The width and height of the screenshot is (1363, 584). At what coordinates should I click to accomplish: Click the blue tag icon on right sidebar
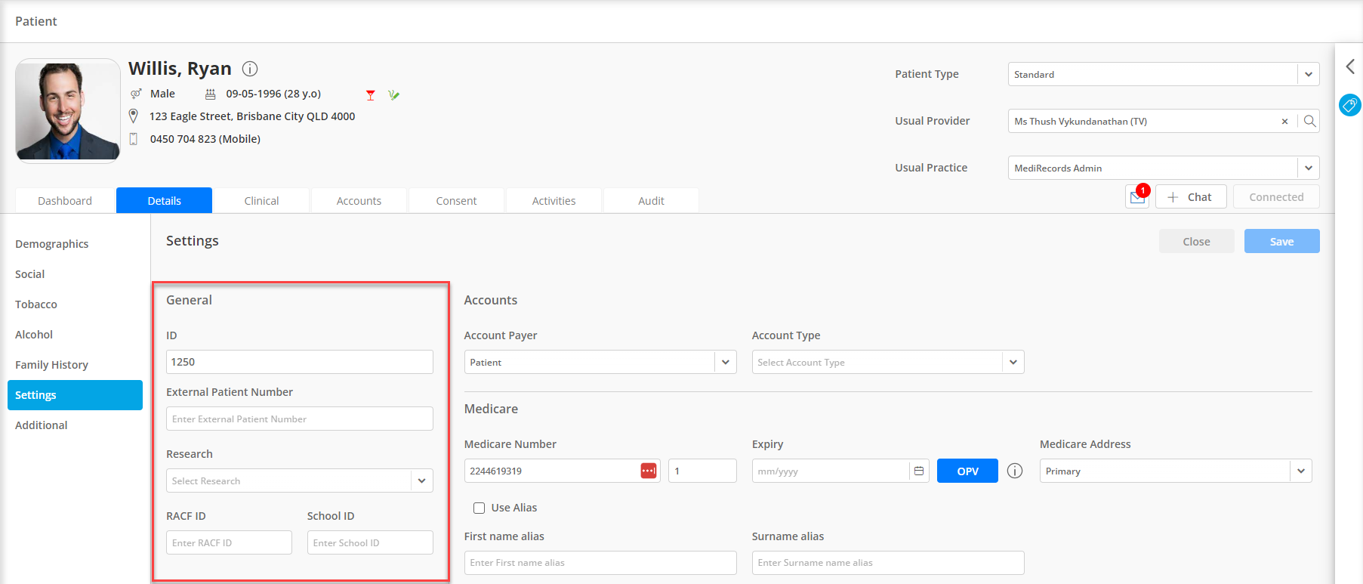(x=1349, y=104)
